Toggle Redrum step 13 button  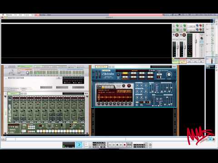(x=74, y=131)
